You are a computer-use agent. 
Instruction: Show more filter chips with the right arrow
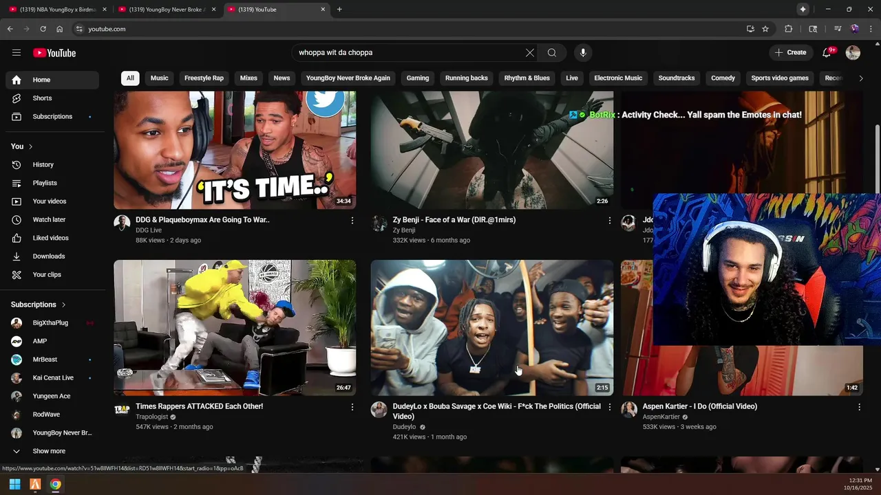tap(860, 78)
